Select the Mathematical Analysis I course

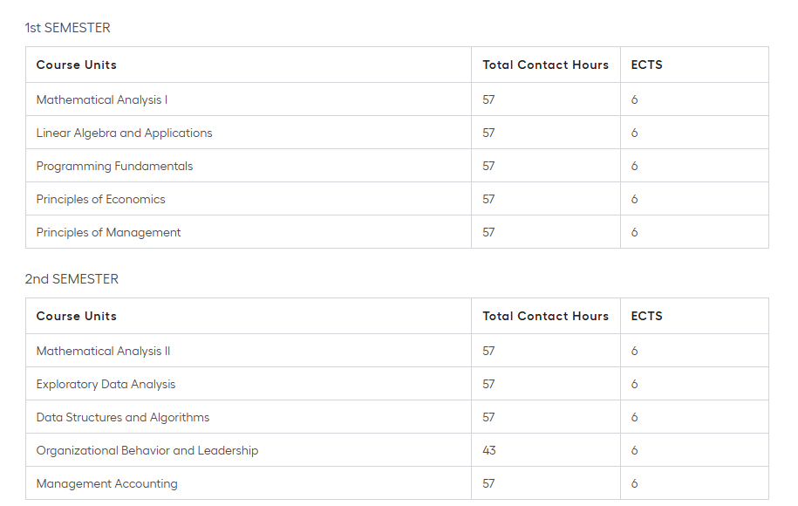click(102, 100)
